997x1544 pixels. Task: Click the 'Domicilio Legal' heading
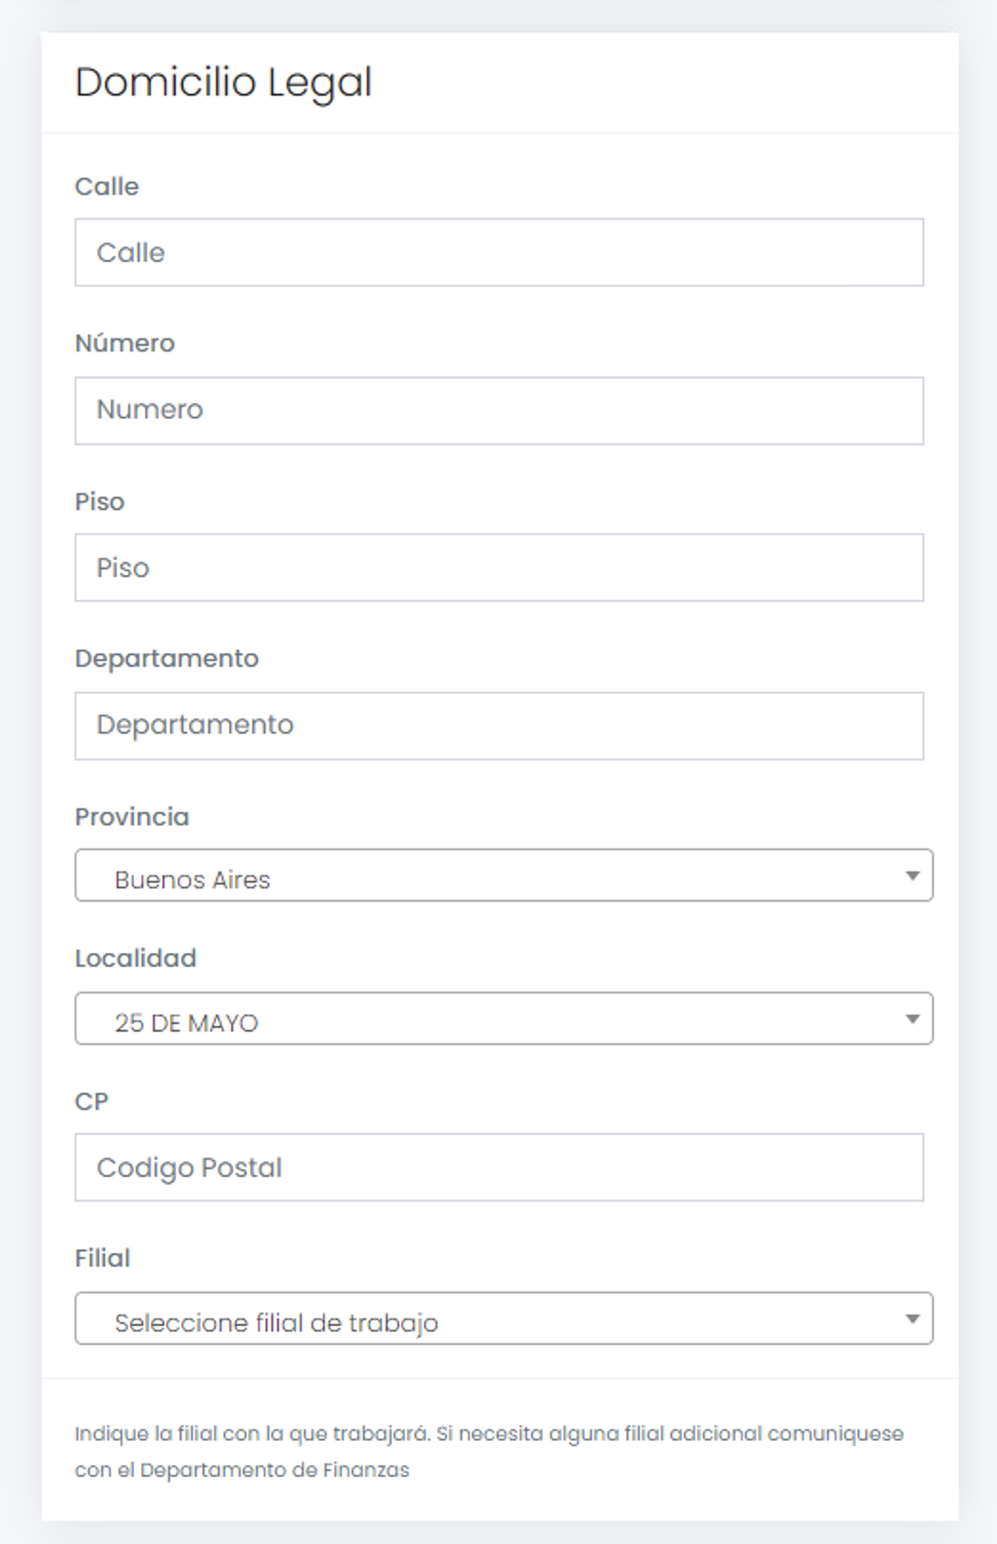click(223, 82)
